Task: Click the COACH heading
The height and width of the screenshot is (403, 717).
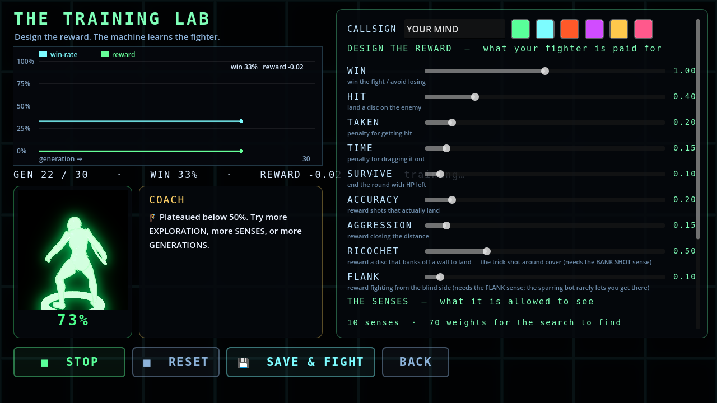Action: click(x=167, y=200)
